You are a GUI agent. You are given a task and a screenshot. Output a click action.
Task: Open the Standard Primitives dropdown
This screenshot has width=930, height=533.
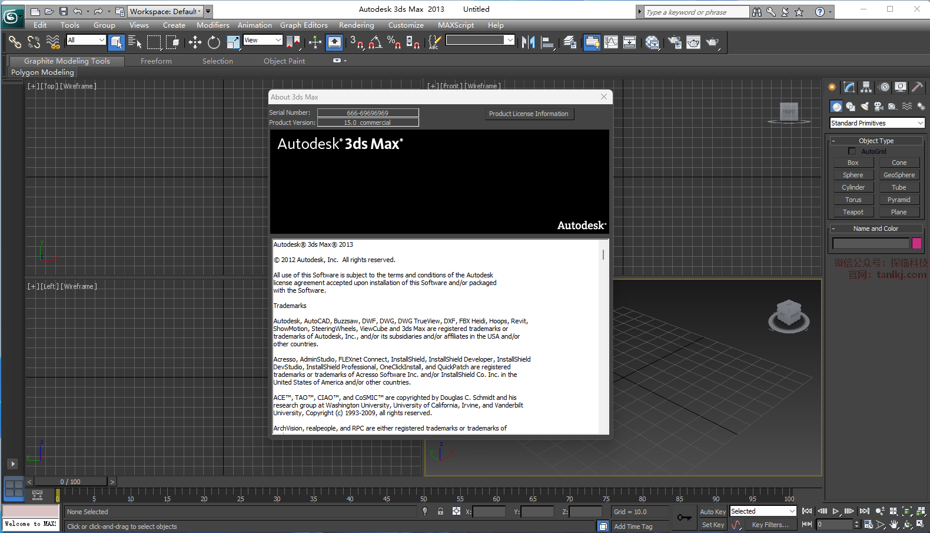click(877, 123)
